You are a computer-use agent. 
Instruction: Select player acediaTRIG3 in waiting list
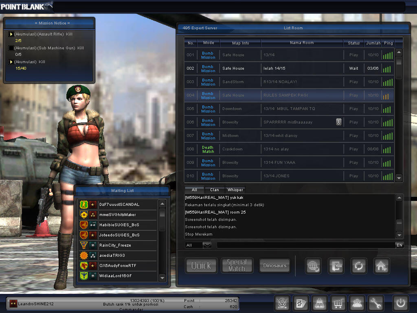118,256
